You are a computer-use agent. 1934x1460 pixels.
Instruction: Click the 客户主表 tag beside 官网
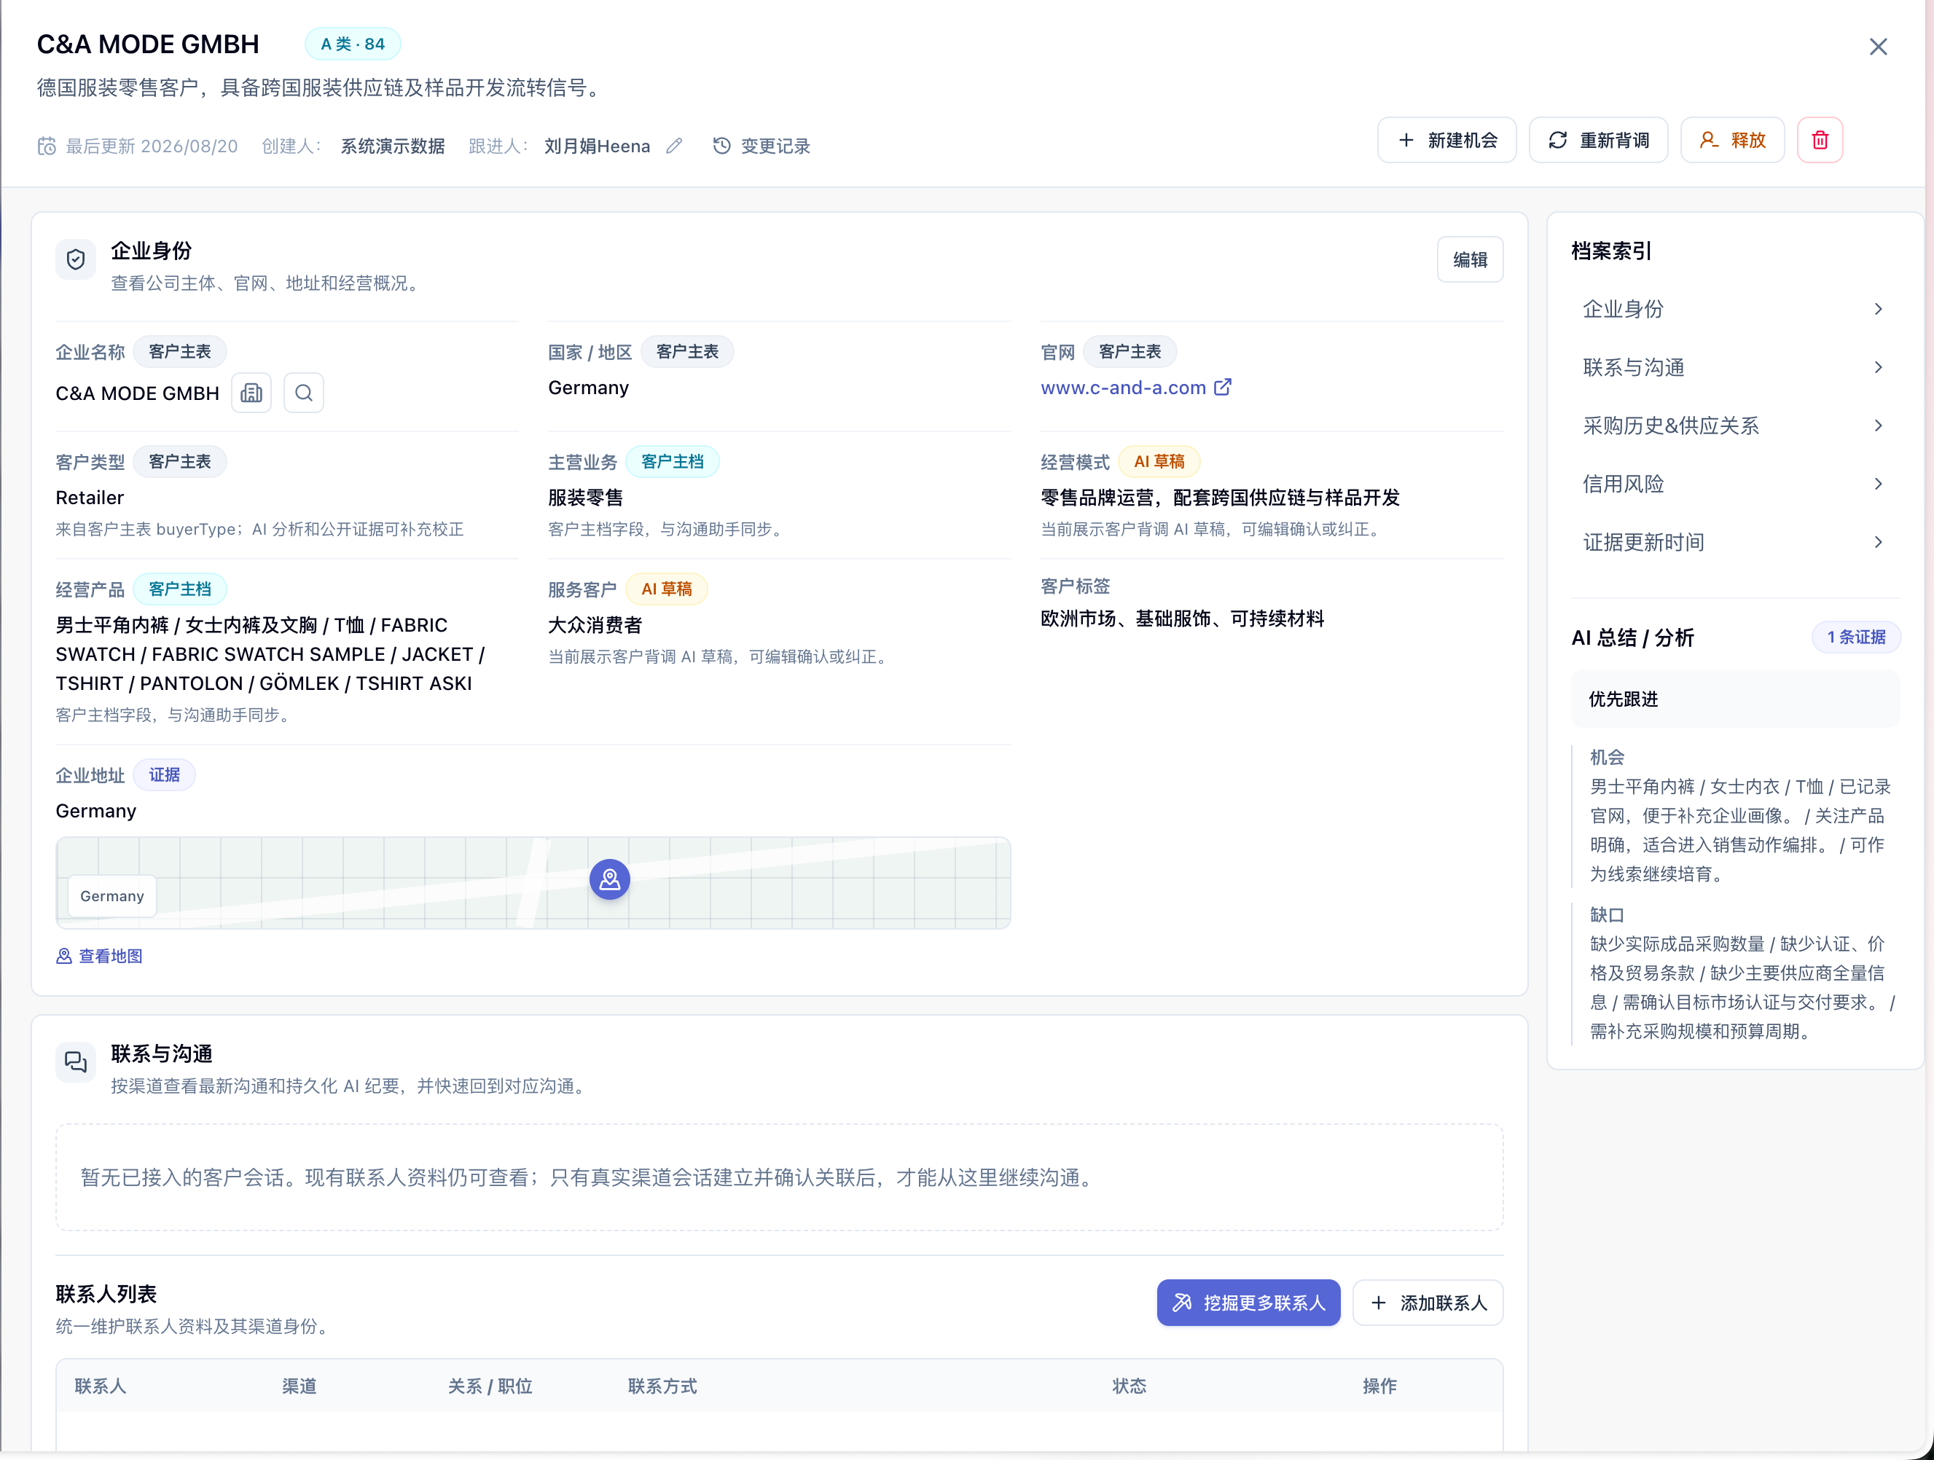1130,353
